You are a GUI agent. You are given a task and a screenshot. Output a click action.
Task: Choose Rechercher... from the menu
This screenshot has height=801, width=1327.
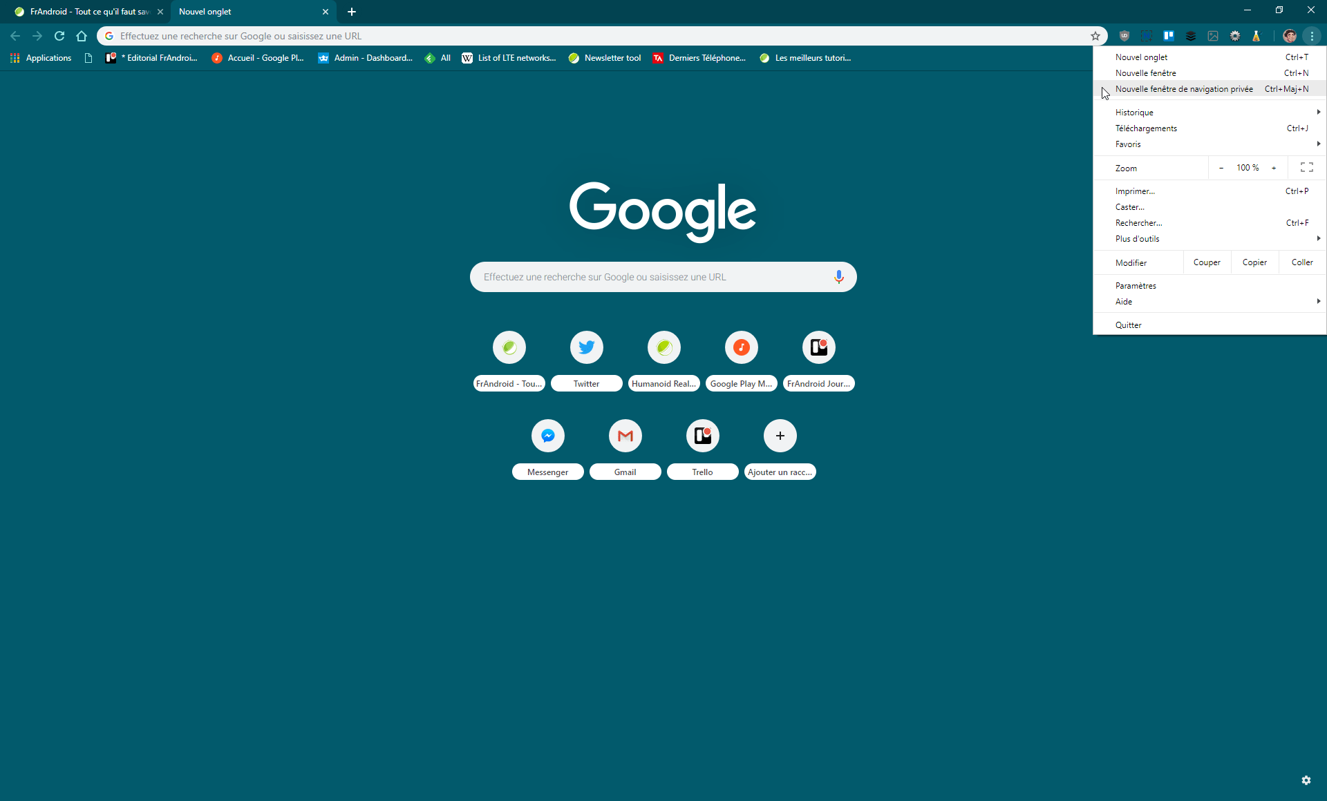(x=1210, y=223)
